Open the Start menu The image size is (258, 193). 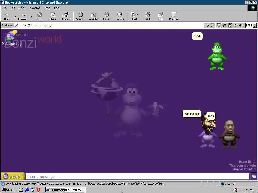coord(8,190)
